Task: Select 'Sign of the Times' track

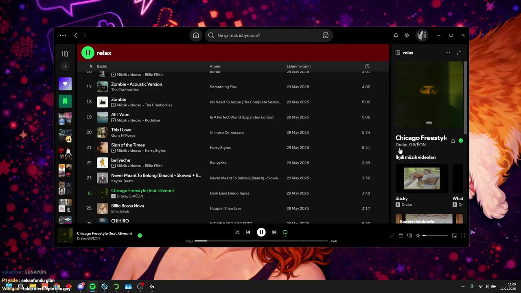Action: 128,145
